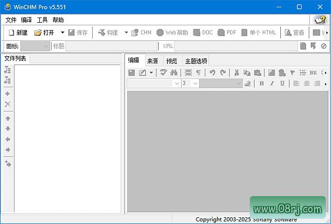Open the 工具 menu
This screenshot has width=331, height=224.
pos(42,20)
